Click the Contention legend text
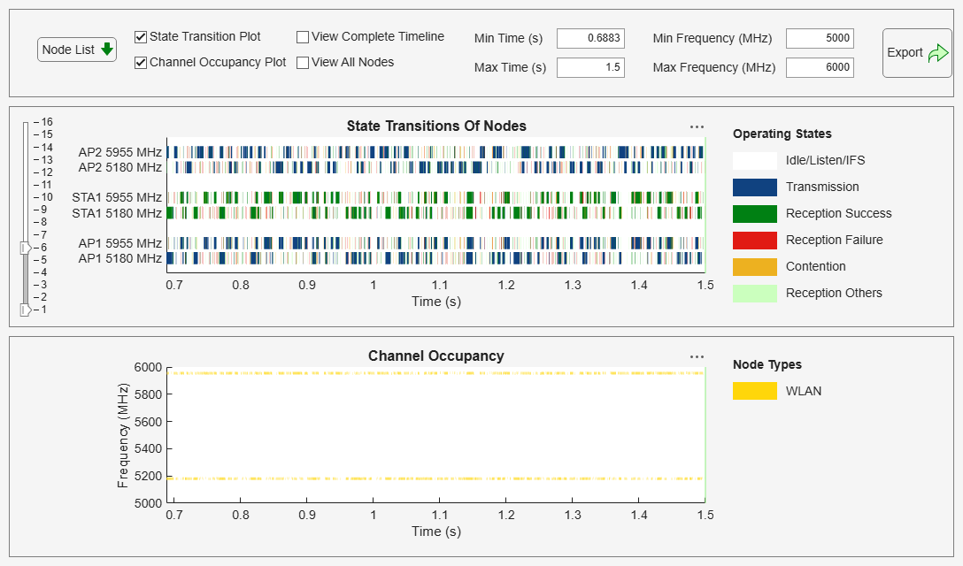 pyautogui.click(x=815, y=267)
